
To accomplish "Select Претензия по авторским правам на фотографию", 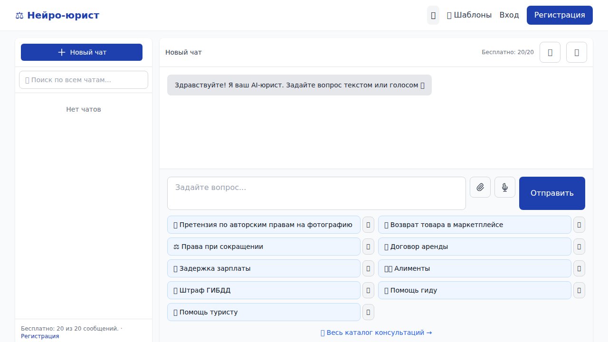I will coord(264,225).
